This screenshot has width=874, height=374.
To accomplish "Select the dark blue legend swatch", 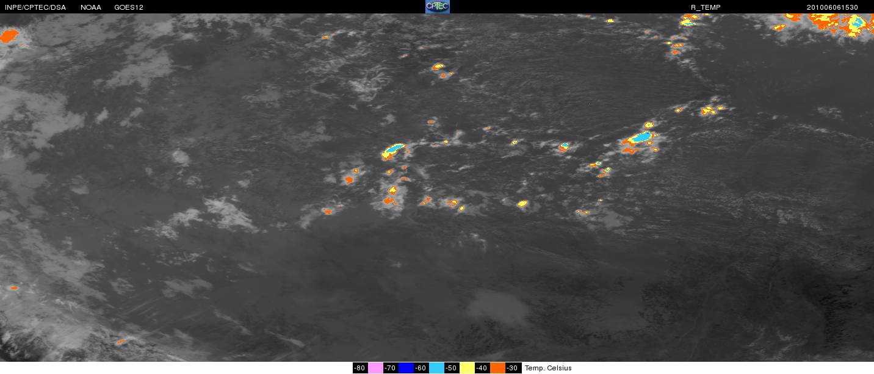I will [x=406, y=368].
